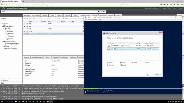This screenshot has height=103, width=184.
Task: Select Drive 0 Partition 2 row
Action: pos(133,49)
